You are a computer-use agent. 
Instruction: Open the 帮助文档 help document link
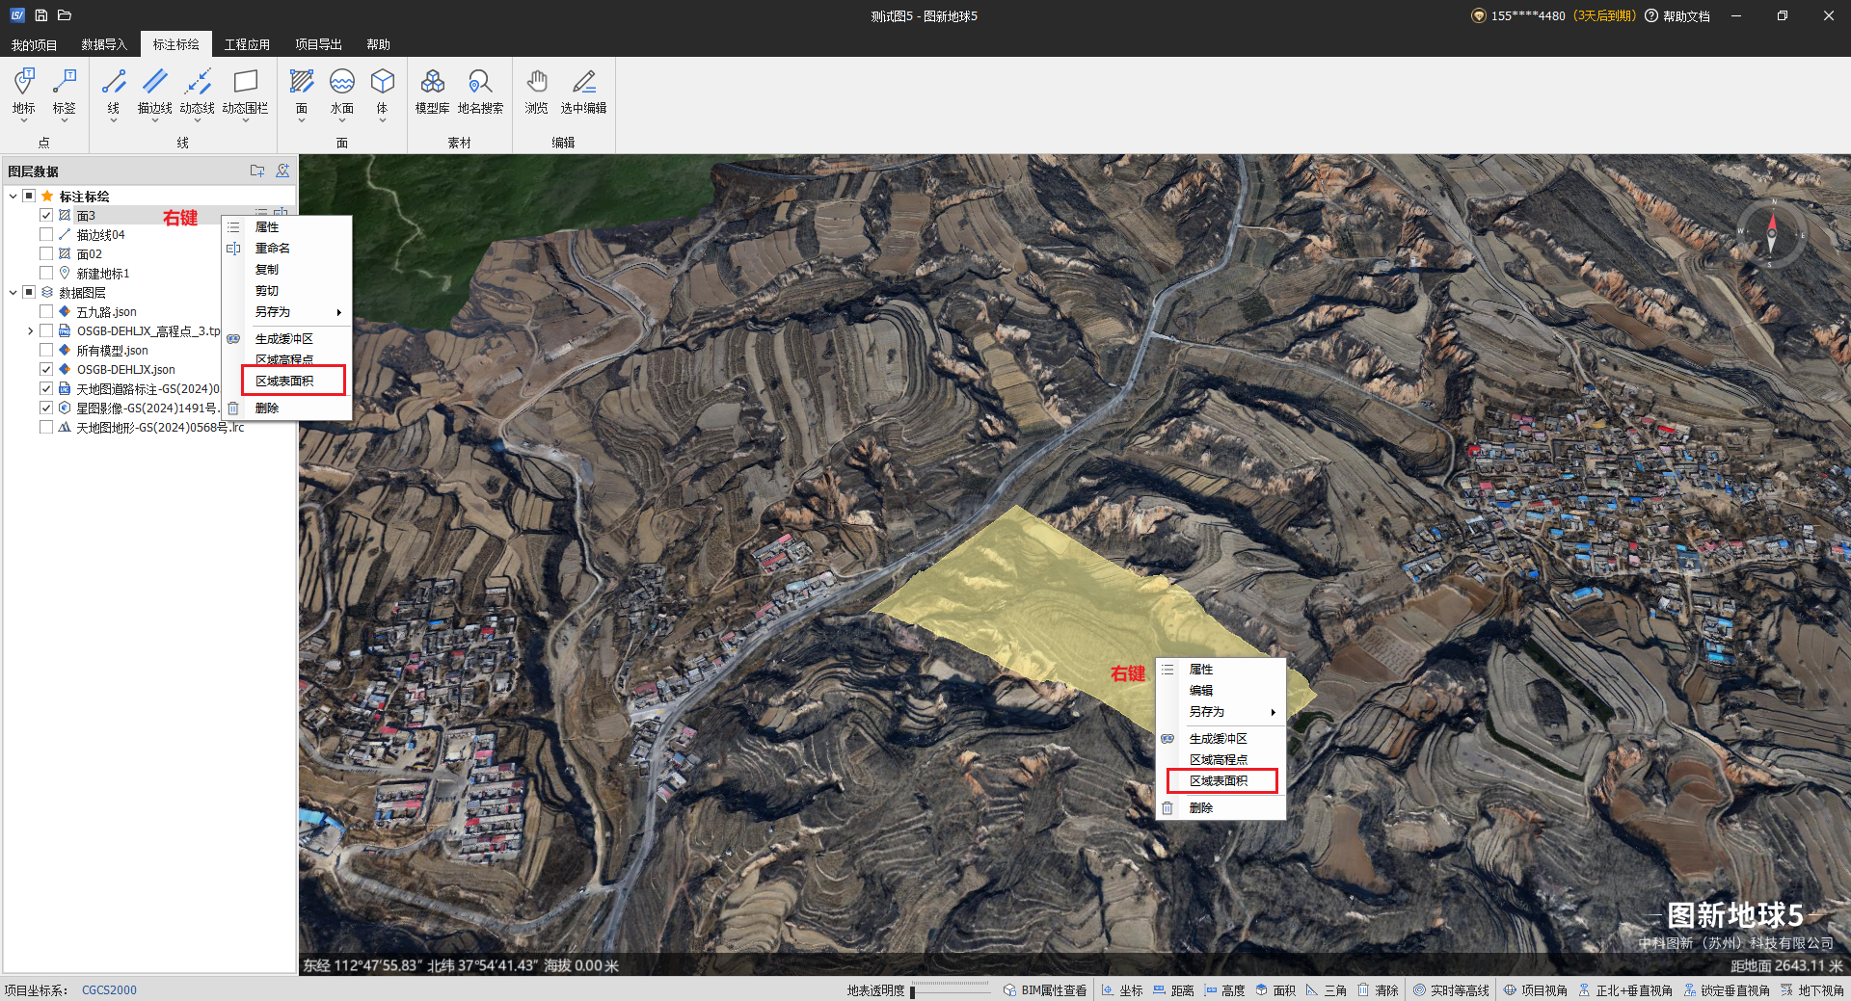tap(1685, 16)
